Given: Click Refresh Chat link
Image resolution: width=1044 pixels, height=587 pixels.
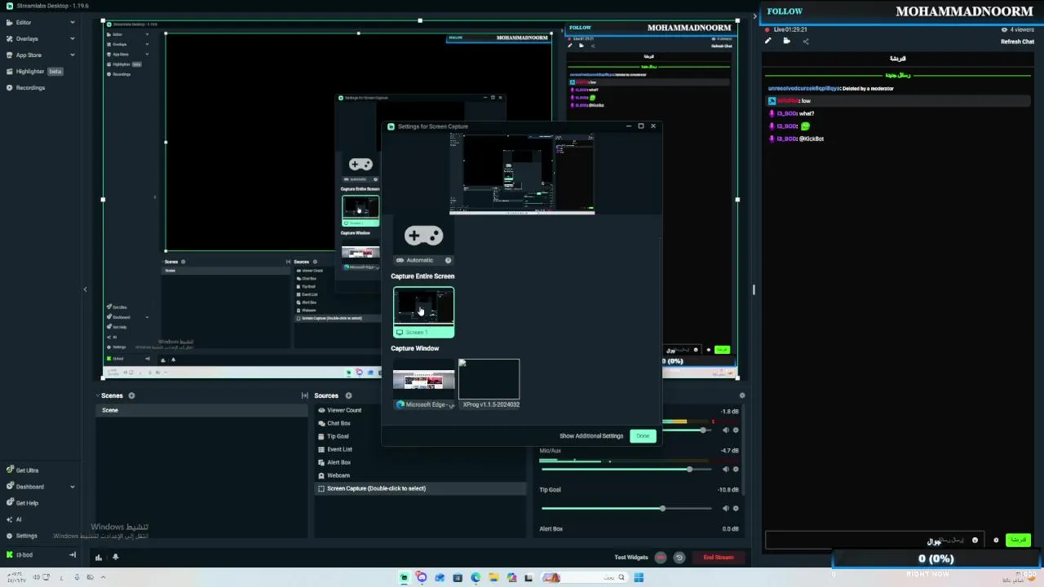Looking at the screenshot, I should point(1017,42).
